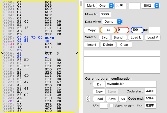This screenshot has height=113, width=167.
Task: Click the red-outlined start field containing 0
Action: (x=123, y=30)
